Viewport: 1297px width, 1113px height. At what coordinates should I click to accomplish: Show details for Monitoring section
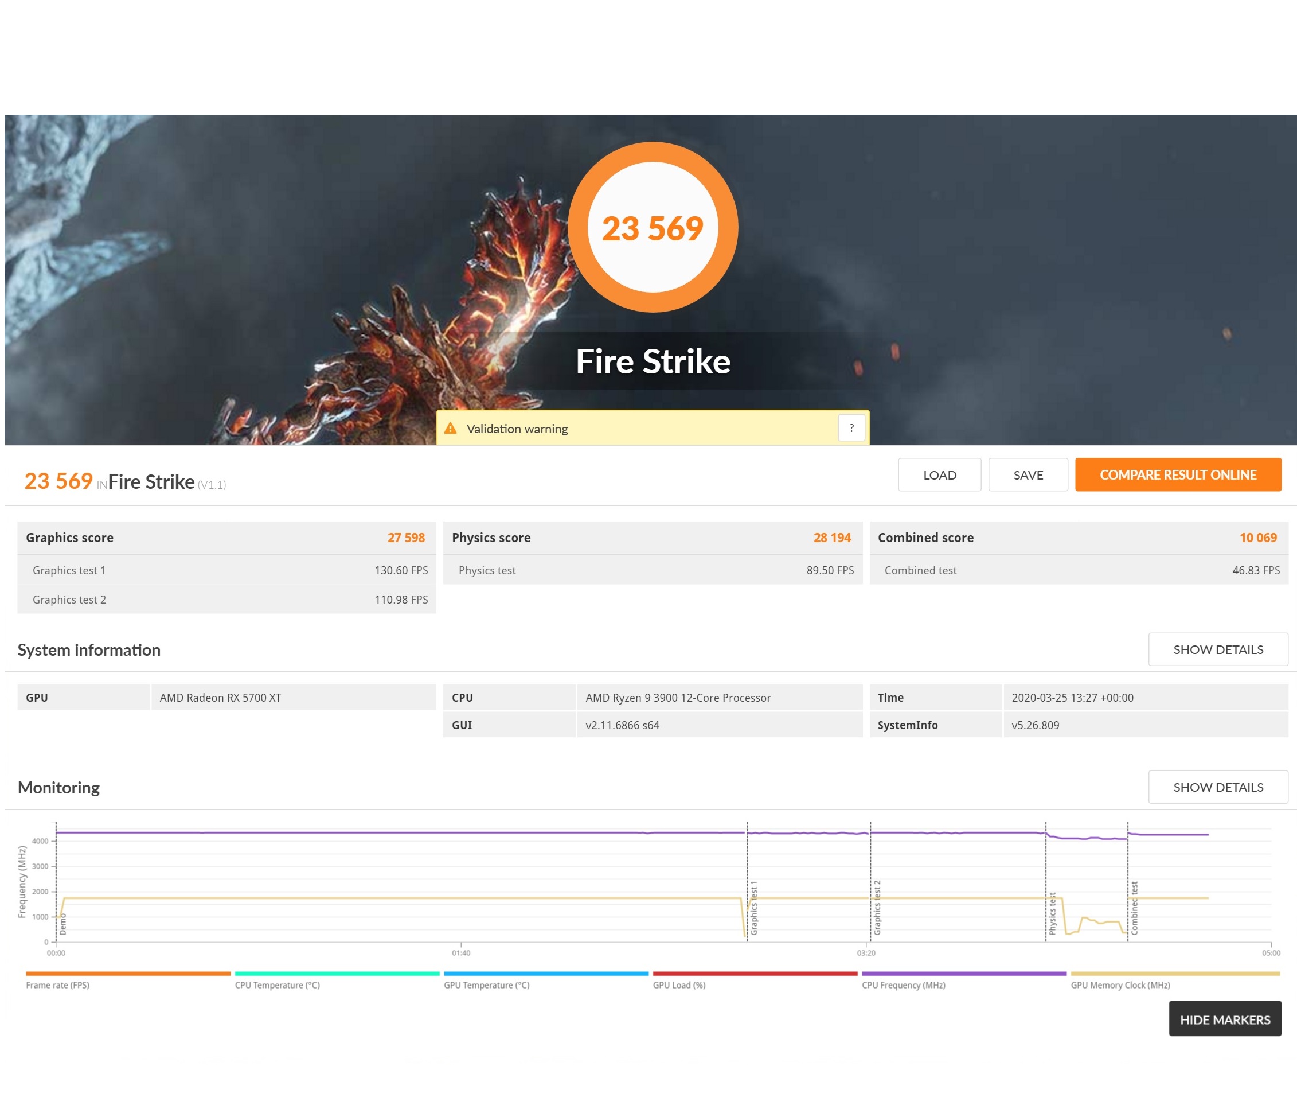(1217, 787)
